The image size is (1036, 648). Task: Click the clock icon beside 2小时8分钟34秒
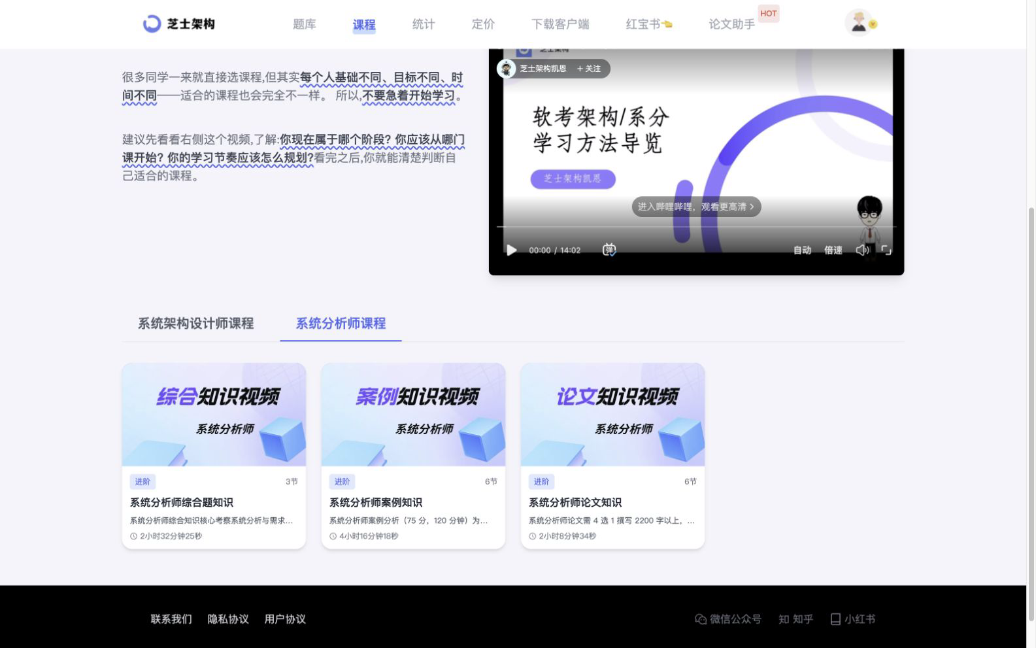[533, 536]
